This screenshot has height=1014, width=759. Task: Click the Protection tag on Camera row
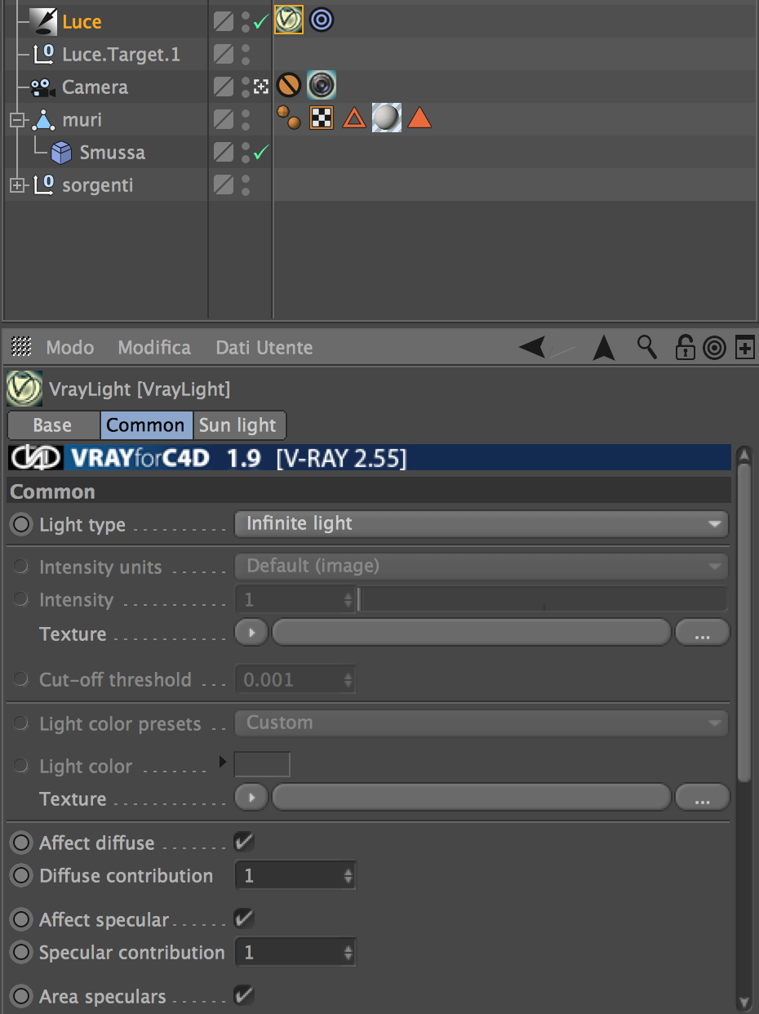pyautogui.click(x=289, y=85)
